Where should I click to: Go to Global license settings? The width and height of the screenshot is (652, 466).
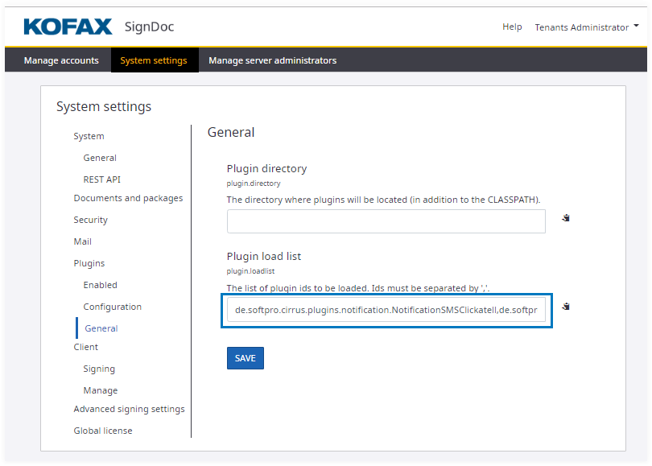coord(103,431)
